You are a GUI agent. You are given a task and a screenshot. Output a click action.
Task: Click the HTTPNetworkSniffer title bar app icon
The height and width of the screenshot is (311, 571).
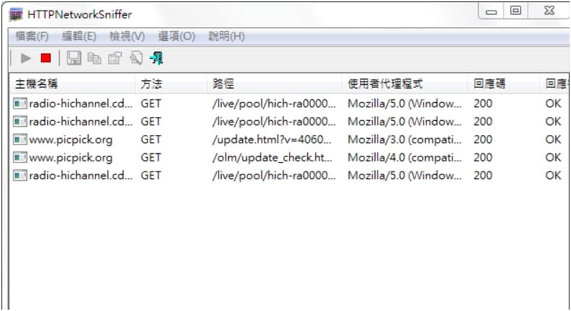pyautogui.click(x=16, y=15)
